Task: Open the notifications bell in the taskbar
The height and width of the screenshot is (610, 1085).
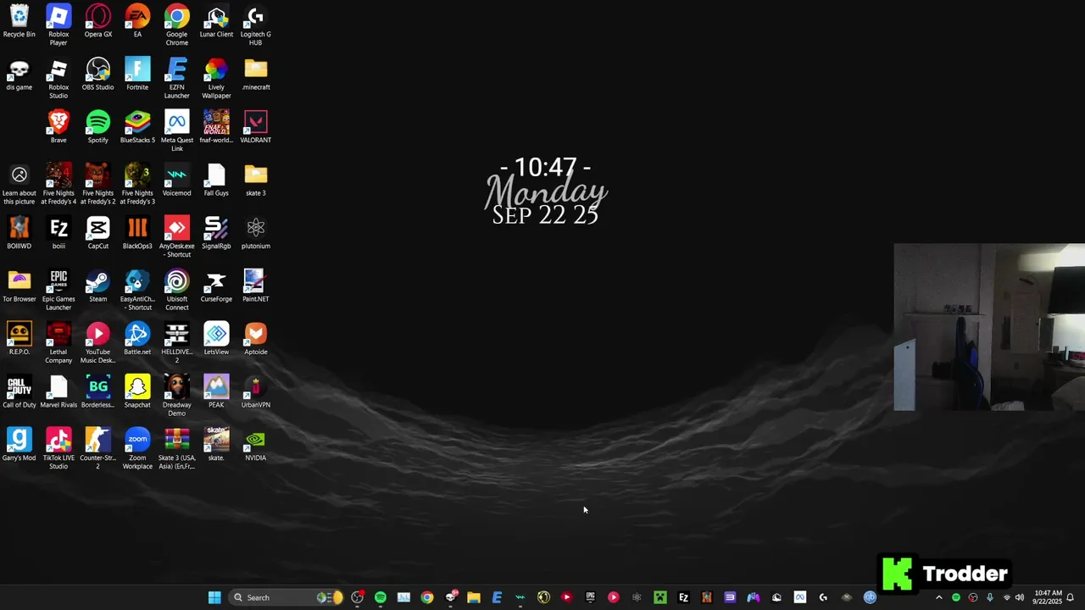Action: coord(1070,597)
